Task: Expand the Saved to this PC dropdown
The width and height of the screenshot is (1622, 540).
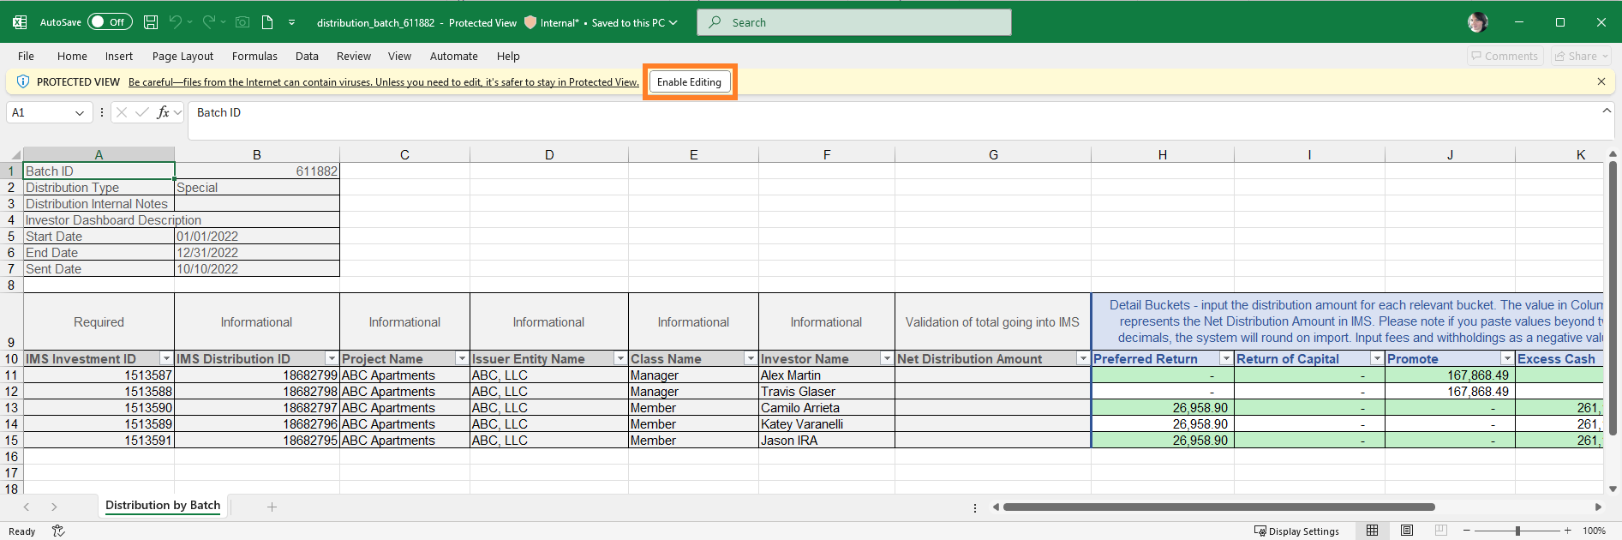Action: tap(673, 23)
